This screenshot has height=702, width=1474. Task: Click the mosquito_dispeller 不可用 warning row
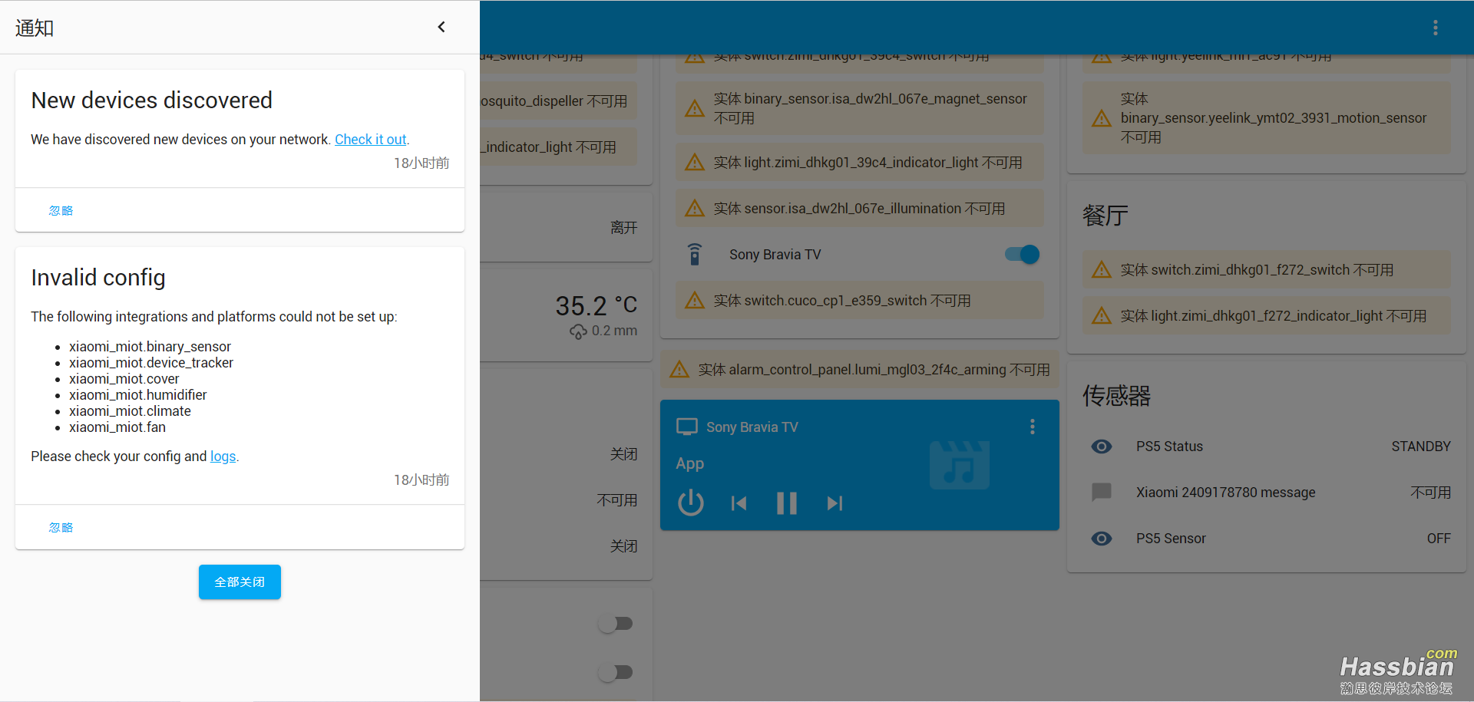559,101
